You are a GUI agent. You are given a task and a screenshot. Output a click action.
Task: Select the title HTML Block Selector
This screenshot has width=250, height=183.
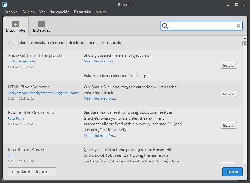coord(28,87)
